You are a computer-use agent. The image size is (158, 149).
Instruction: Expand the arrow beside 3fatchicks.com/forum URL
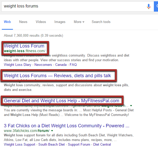pyautogui.click(x=52, y=131)
